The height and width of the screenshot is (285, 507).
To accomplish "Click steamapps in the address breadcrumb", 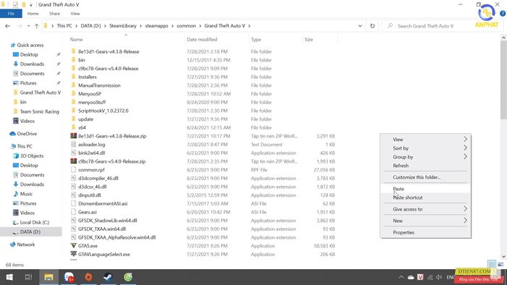I will click(156, 26).
